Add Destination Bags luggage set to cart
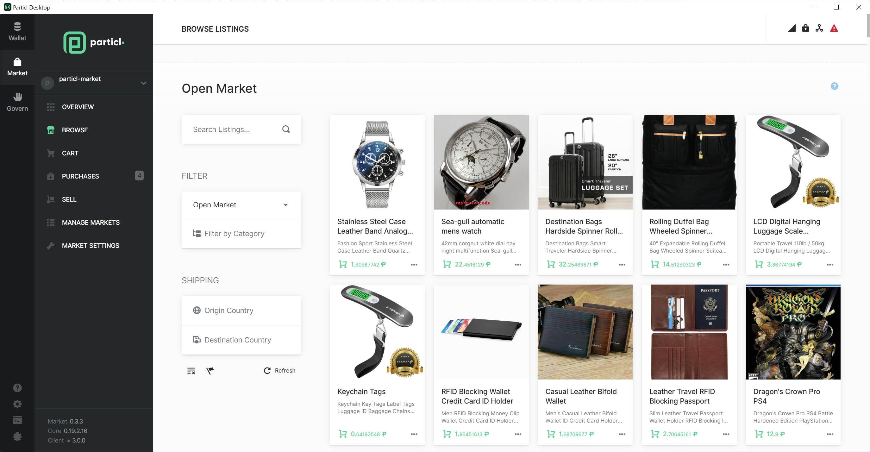Image resolution: width=870 pixels, height=452 pixels. [551, 264]
